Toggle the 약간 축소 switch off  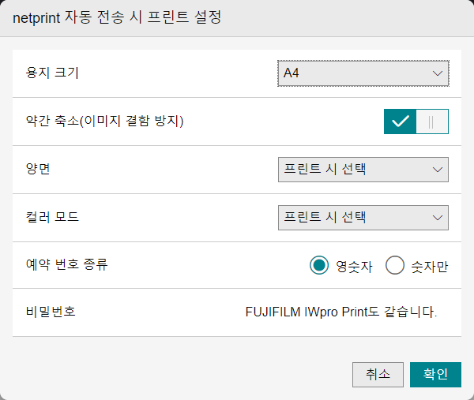coord(416,121)
